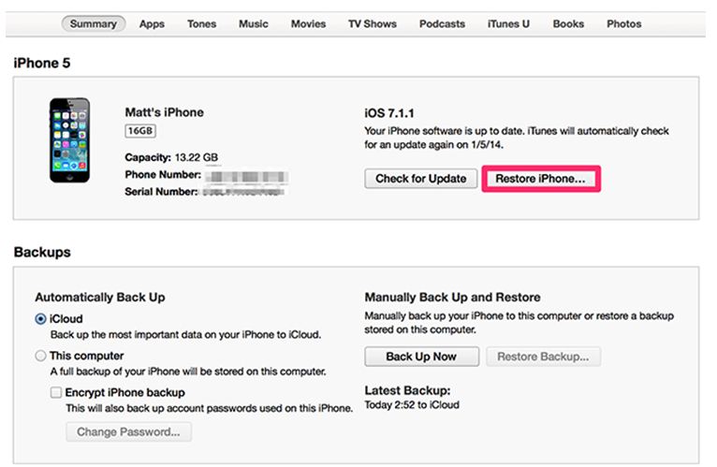Open the Apps tab
Screen dimensions: 717x467
pyautogui.click(x=152, y=23)
